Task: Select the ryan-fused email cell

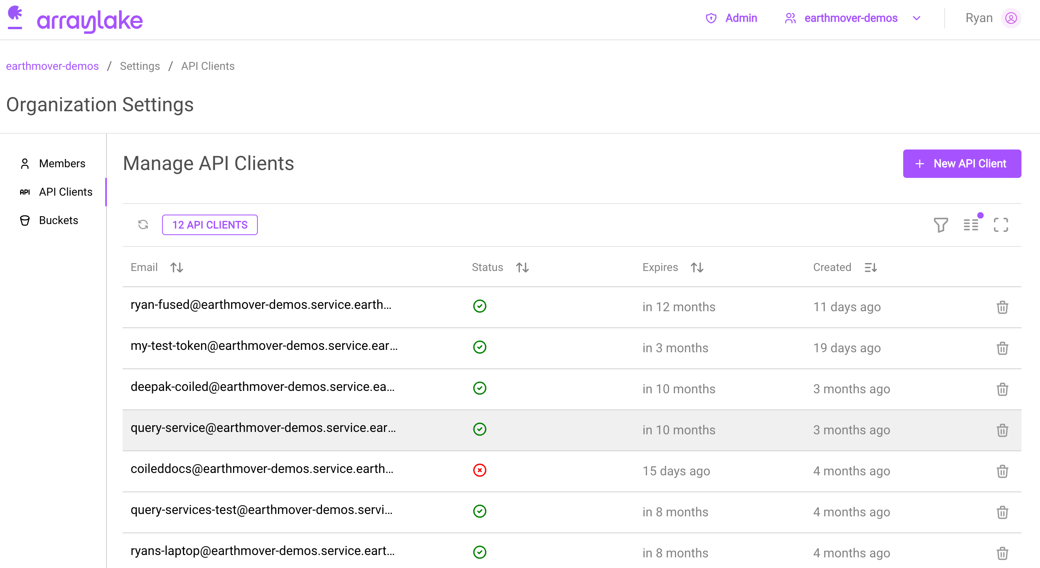Action: (261, 305)
